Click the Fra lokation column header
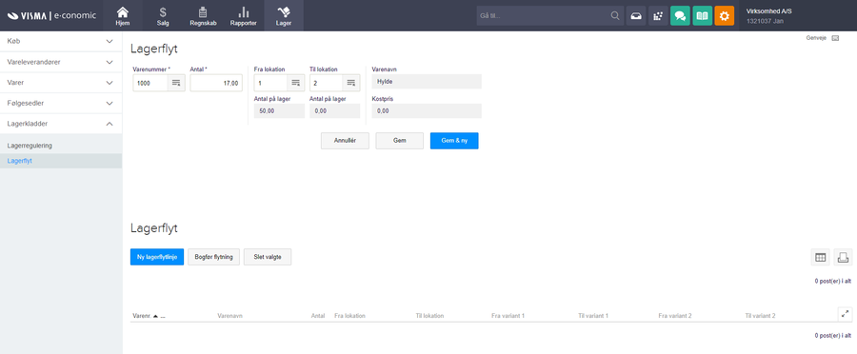Screen dimensions: 857x354 (x=349, y=316)
